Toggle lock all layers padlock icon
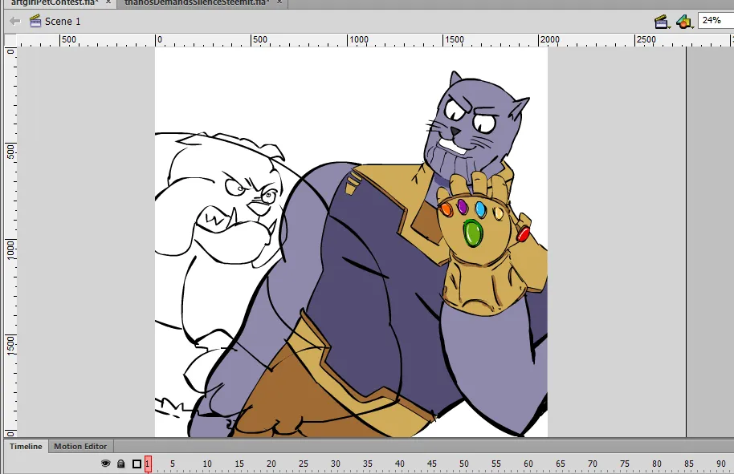 tap(120, 464)
